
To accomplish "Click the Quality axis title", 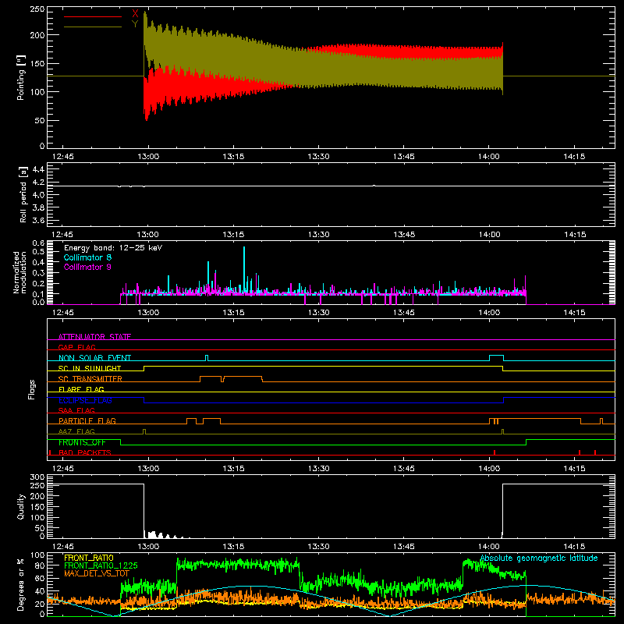I will pos(21,506).
